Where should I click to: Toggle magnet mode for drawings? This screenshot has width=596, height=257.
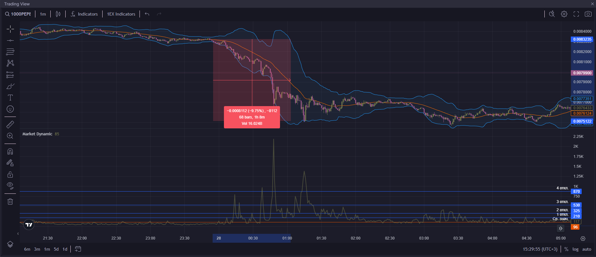coord(10,152)
